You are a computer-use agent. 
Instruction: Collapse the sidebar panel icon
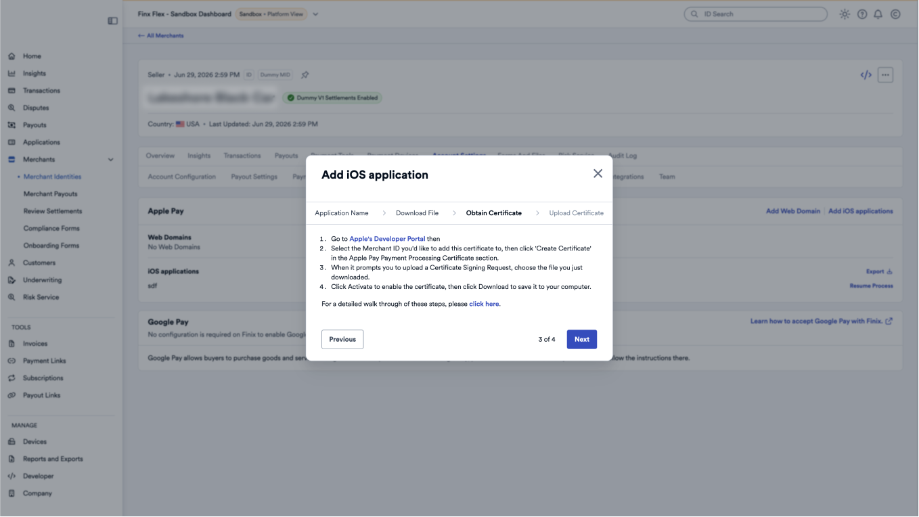[x=112, y=21]
